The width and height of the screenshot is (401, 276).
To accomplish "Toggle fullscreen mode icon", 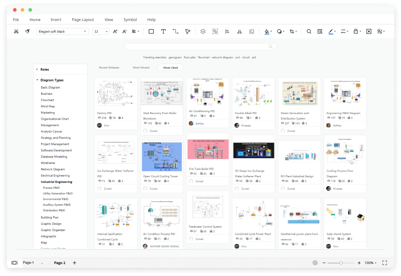I will [385, 263].
